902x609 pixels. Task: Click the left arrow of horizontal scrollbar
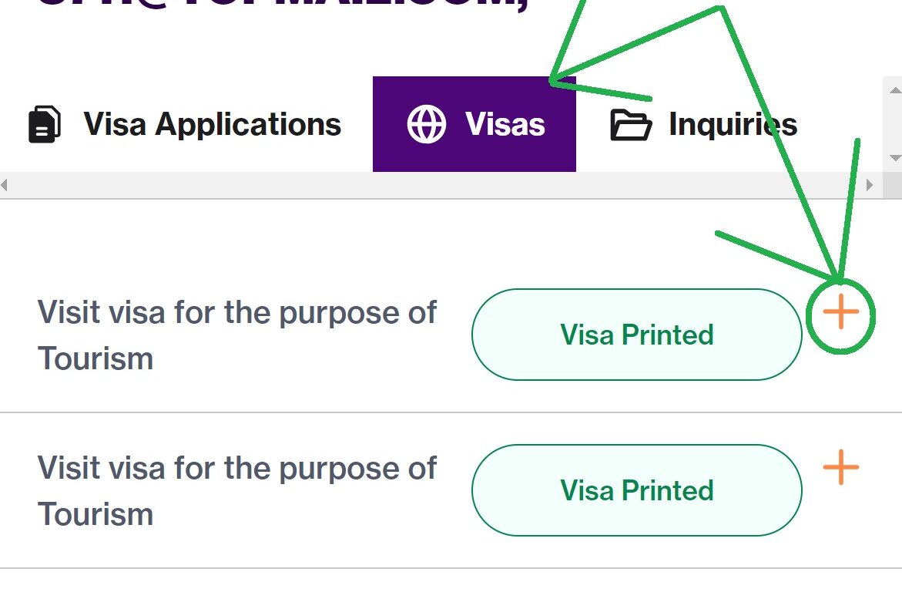[4, 185]
